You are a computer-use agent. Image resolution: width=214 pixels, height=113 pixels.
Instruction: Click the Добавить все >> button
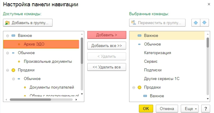pyautogui.click(x=107, y=45)
